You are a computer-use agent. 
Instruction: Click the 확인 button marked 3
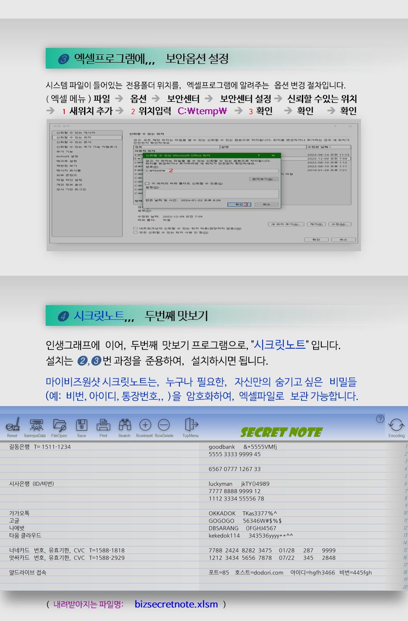click(239, 205)
